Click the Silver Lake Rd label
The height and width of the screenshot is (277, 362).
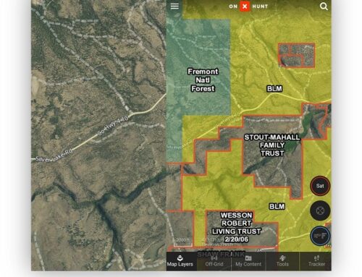54,155
